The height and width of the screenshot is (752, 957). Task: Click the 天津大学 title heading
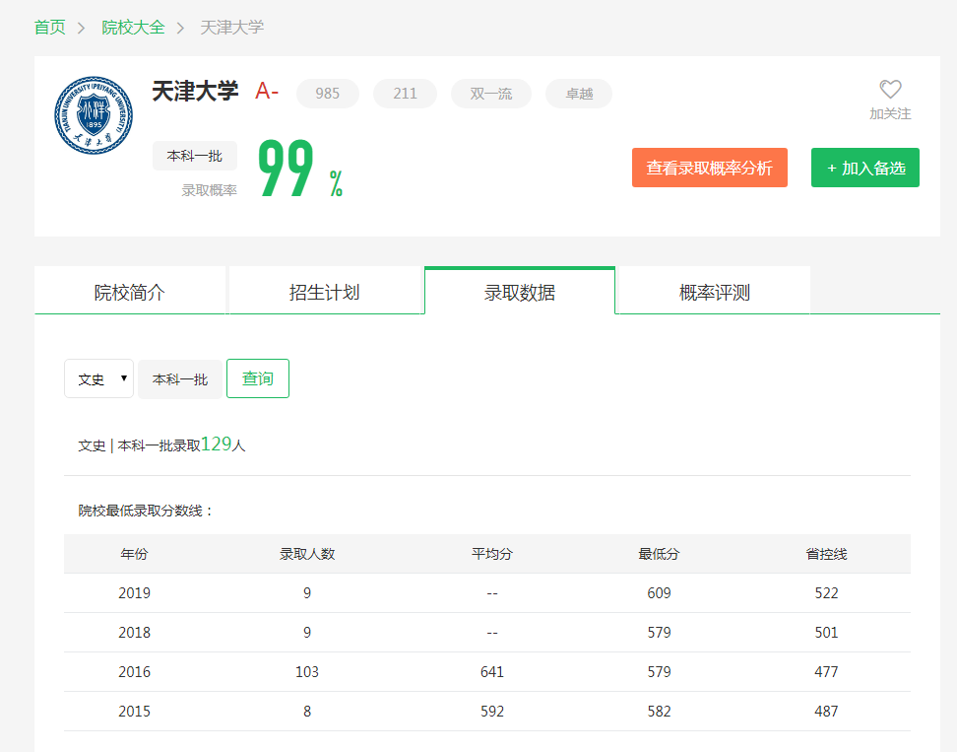(195, 91)
